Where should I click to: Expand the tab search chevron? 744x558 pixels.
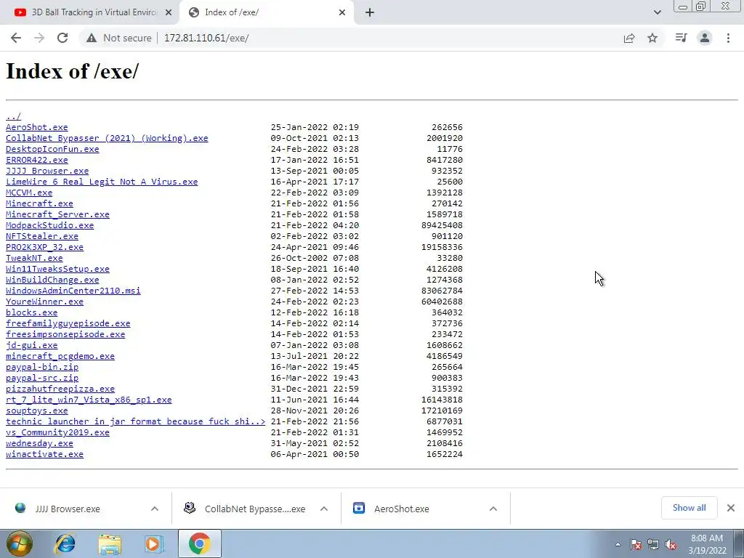coord(657,12)
